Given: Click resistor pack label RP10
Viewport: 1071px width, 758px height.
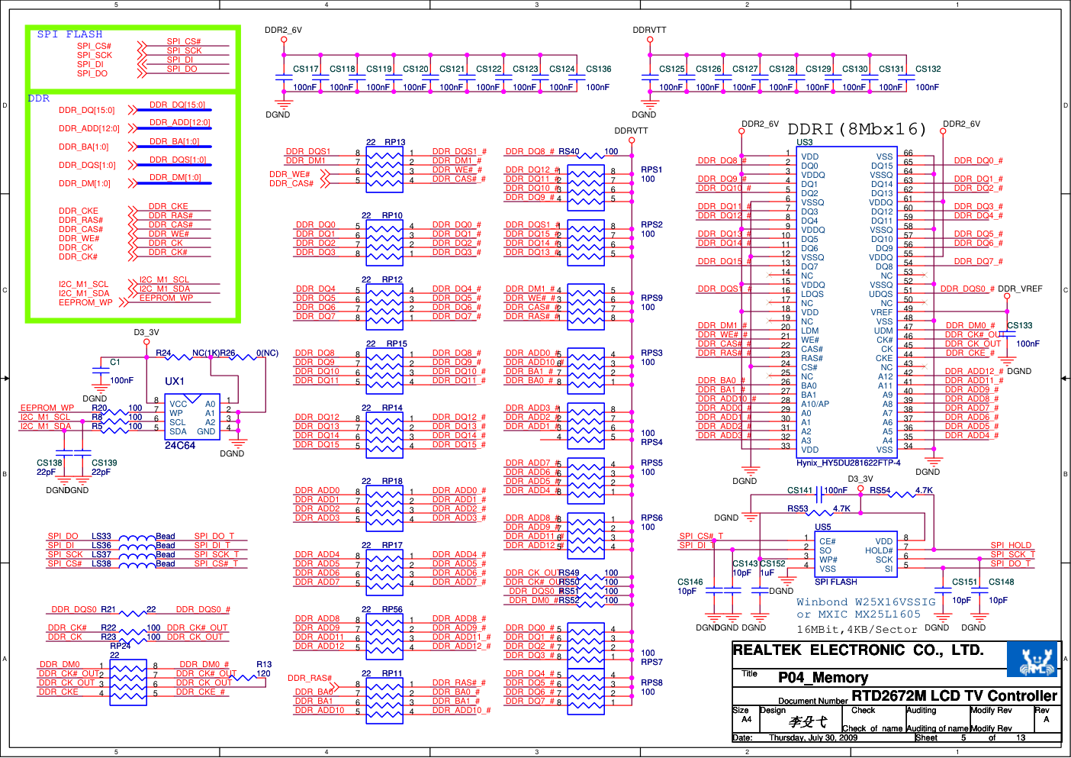Looking at the screenshot, I should coord(392,215).
